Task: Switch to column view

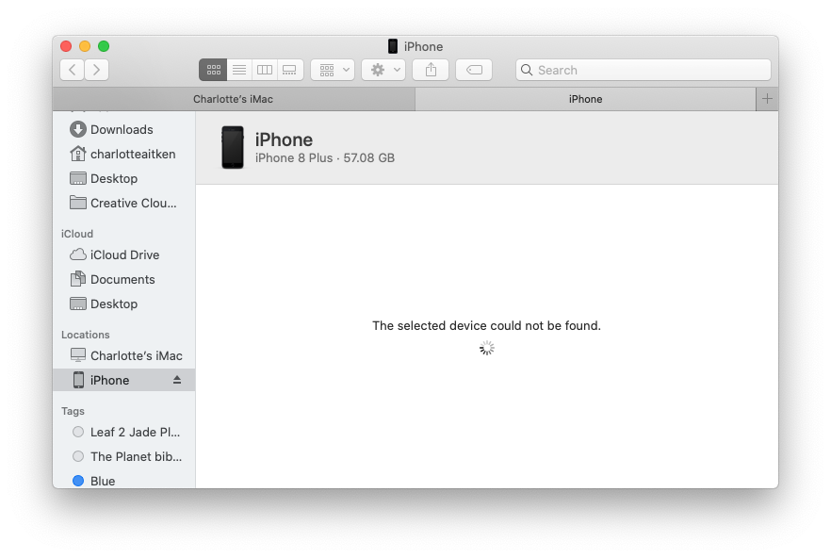Action: coord(265,70)
